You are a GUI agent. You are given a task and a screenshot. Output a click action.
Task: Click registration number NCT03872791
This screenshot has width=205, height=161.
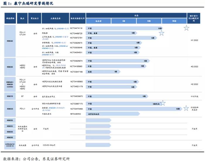[76, 38]
